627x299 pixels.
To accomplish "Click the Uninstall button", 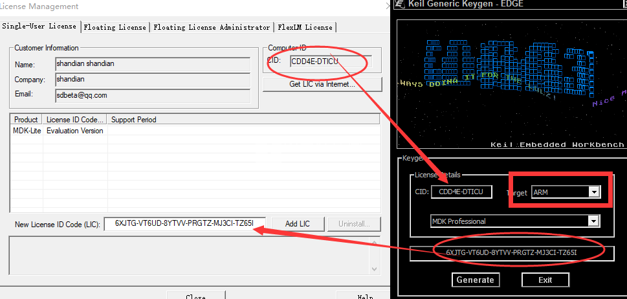I will [x=355, y=224].
